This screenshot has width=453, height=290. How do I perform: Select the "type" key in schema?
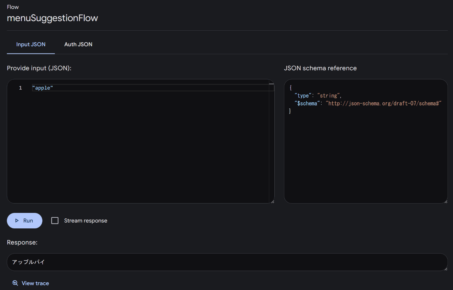[303, 96]
